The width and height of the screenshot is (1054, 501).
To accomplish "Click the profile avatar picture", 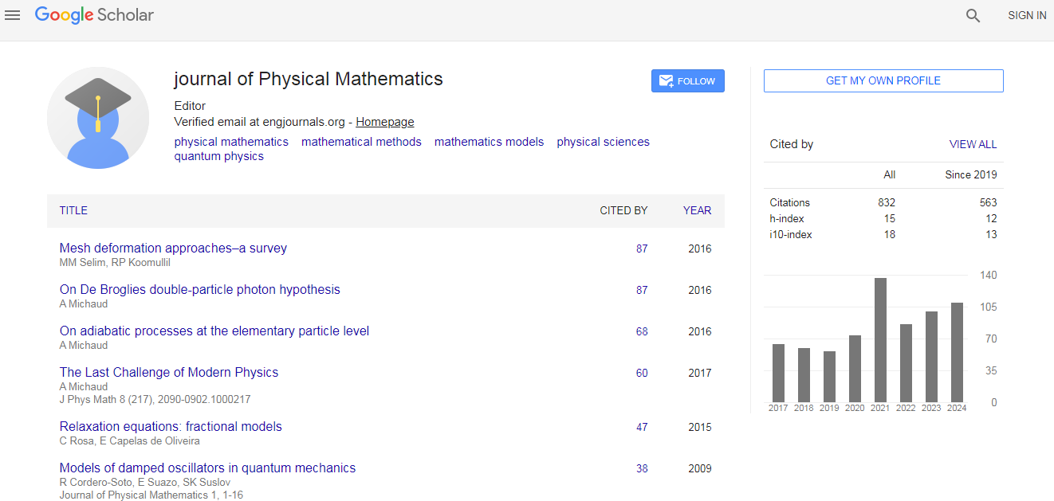I will [x=98, y=118].
